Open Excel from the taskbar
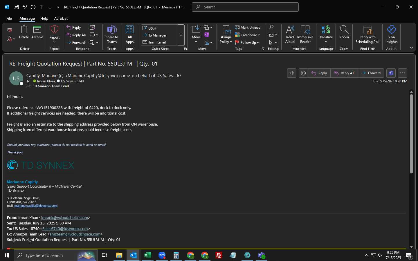Screen dimensions: 418x261 [x=148, y=255]
